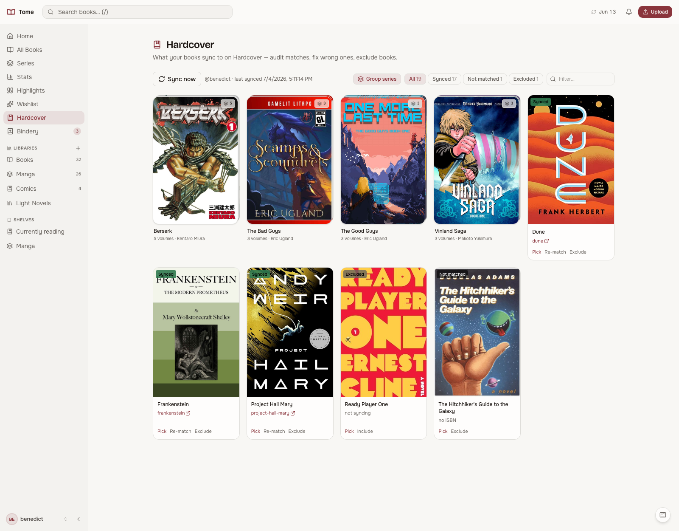Toggle the Group series option
The image size is (679, 531).
coord(377,79)
